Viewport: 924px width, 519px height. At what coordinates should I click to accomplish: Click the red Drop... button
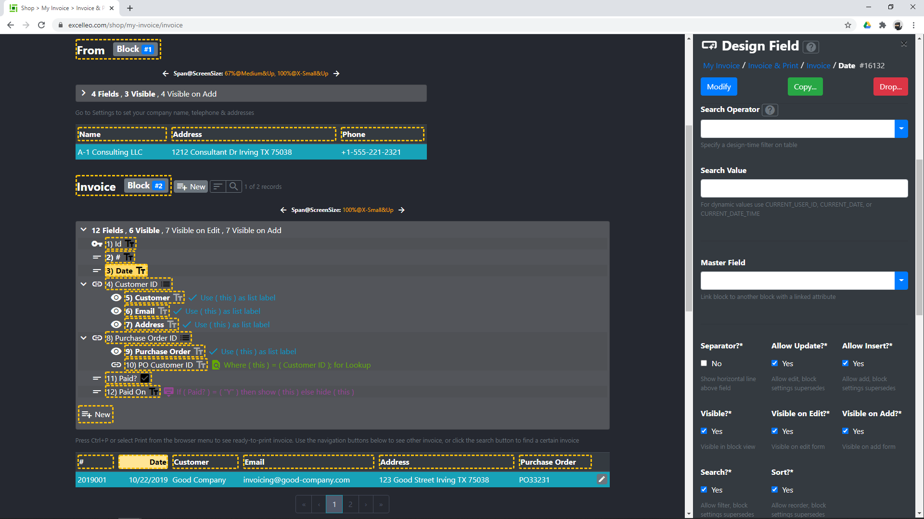pyautogui.click(x=890, y=87)
